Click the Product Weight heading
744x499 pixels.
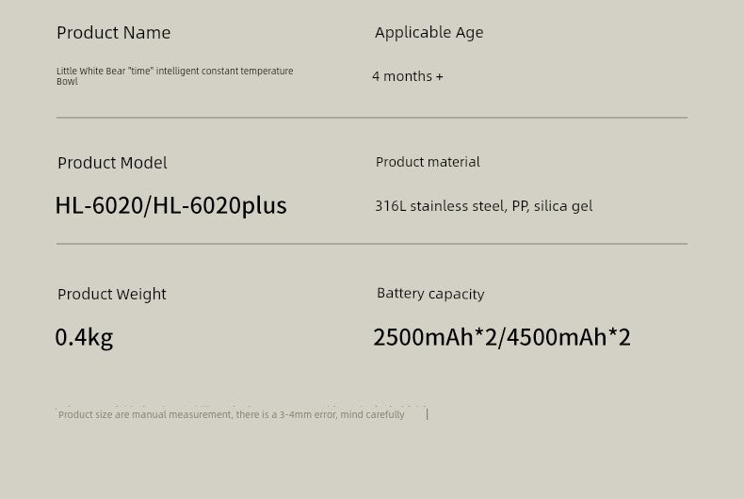[x=111, y=294]
